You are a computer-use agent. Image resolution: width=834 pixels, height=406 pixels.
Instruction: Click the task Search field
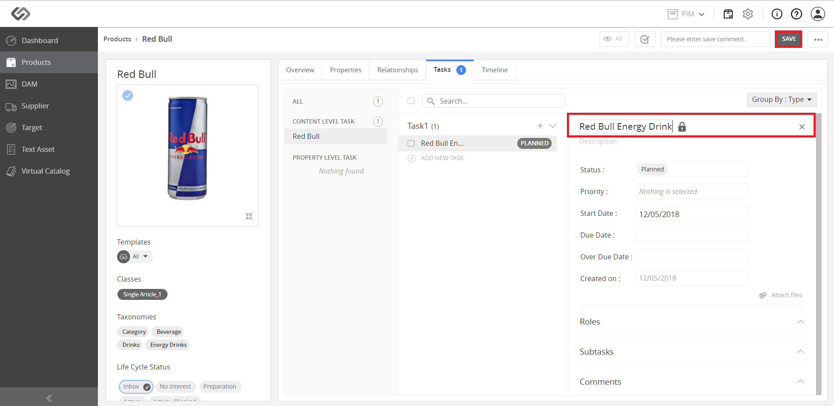(493, 101)
